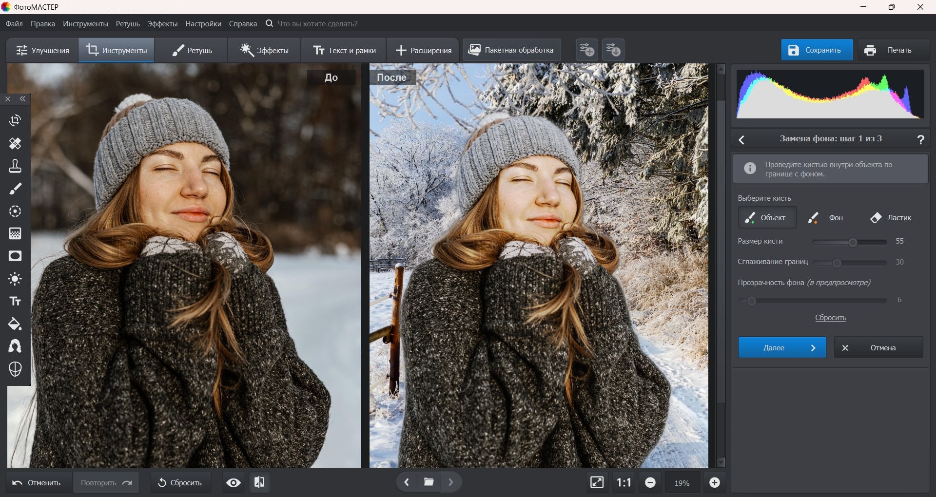The width and height of the screenshot is (936, 497).
Task: Open the text tool in left sidebar
Action: [x=15, y=301]
